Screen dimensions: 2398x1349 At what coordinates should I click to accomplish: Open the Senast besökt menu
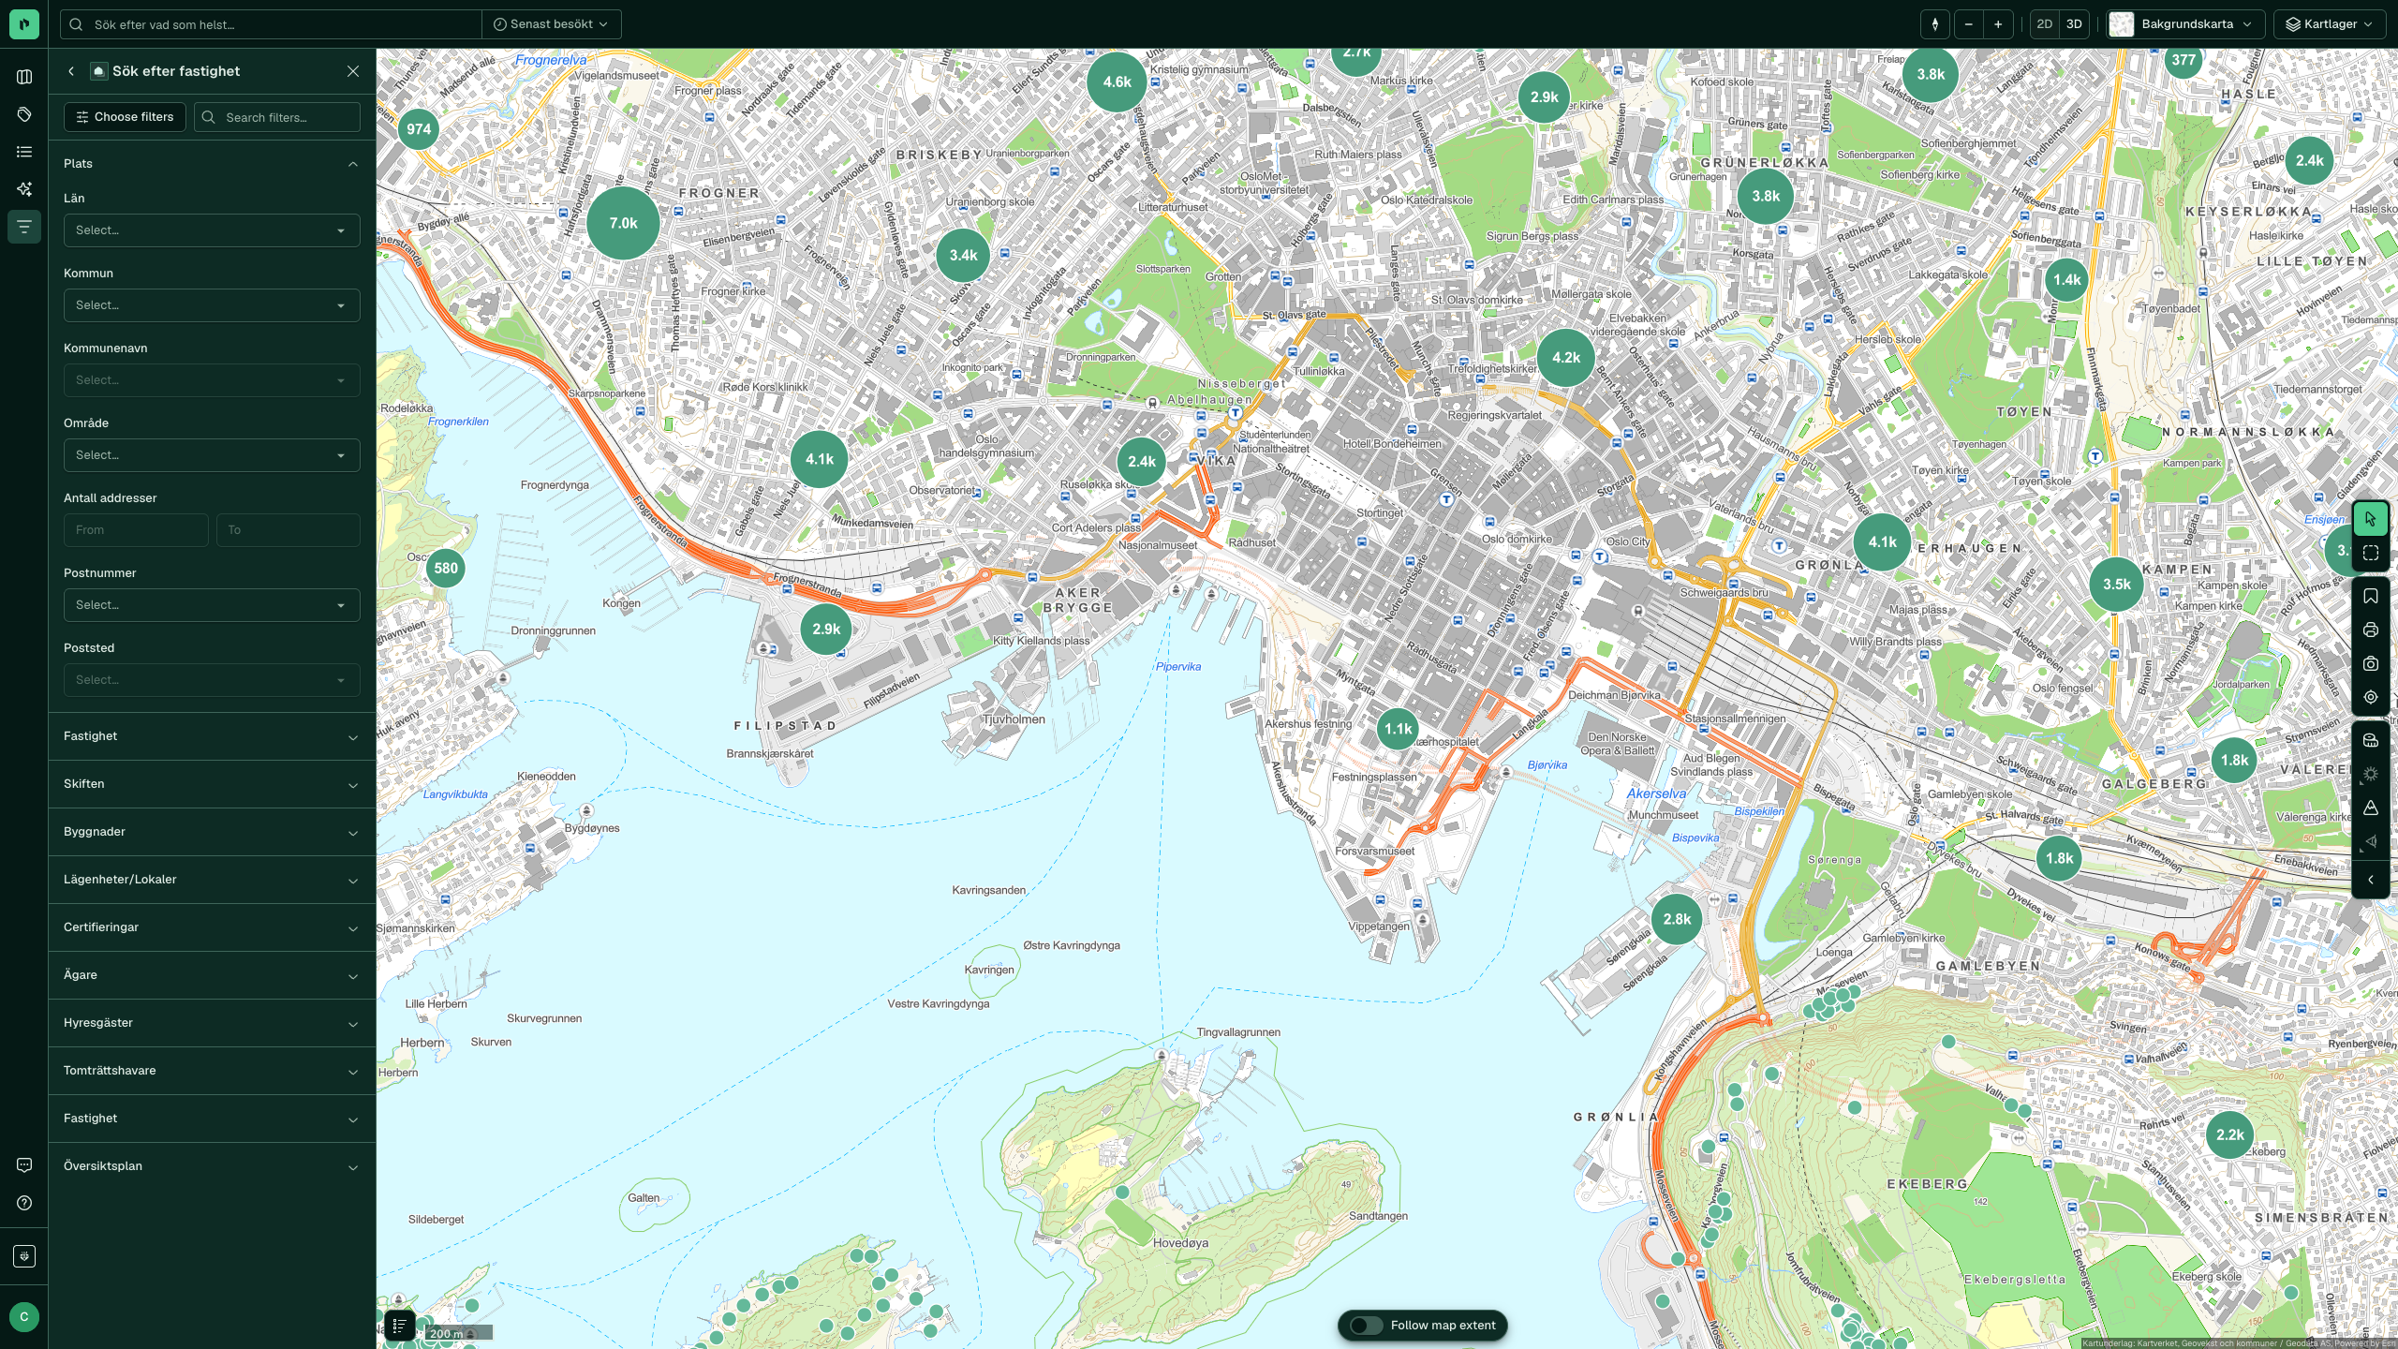pos(551,24)
